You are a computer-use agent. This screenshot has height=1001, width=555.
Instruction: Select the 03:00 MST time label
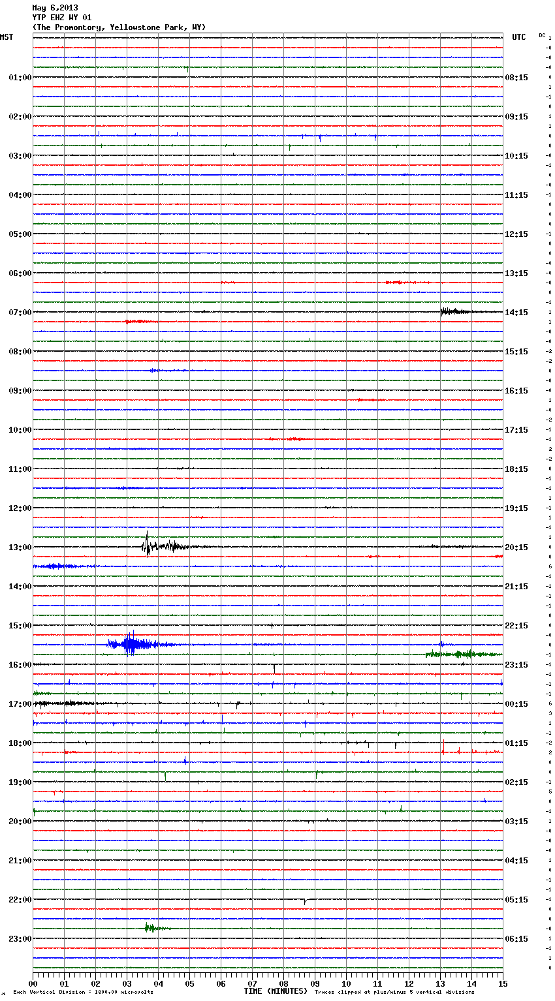tap(20, 156)
